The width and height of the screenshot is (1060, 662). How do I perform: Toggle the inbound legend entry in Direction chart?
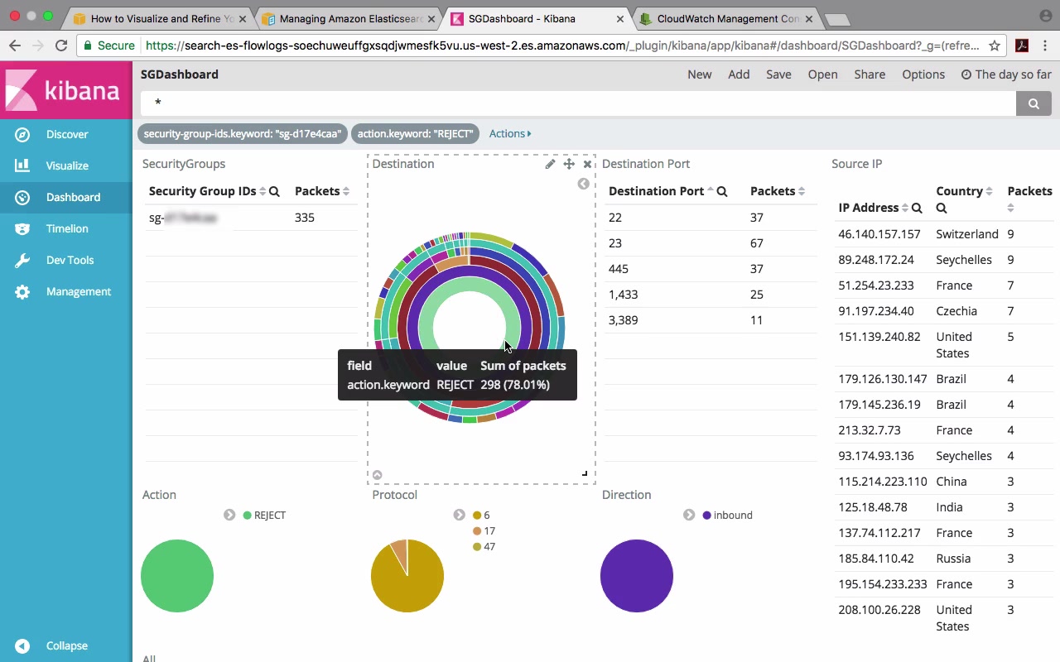732,516
